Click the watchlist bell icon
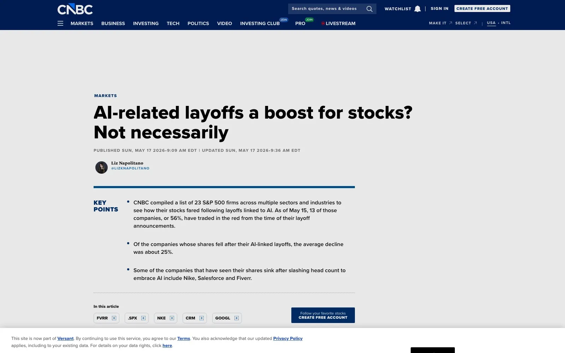Screen dimensions: 565x353 click(x=417, y=9)
